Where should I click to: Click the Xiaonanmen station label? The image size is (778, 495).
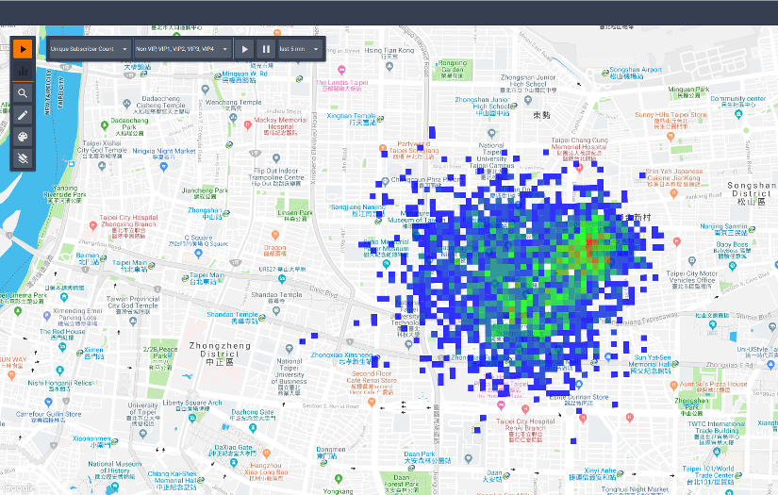pyautogui.click(x=91, y=441)
